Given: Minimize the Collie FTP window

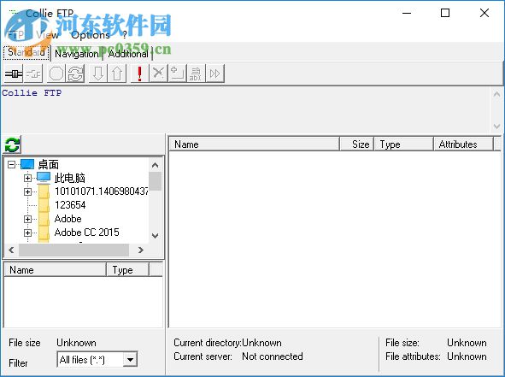Looking at the screenshot, I should [x=407, y=13].
